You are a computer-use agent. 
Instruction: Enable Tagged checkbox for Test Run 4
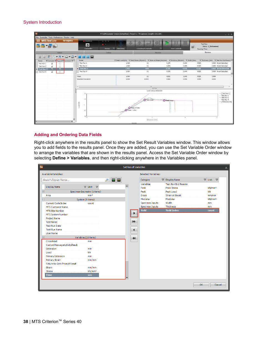tap(60, 72)
